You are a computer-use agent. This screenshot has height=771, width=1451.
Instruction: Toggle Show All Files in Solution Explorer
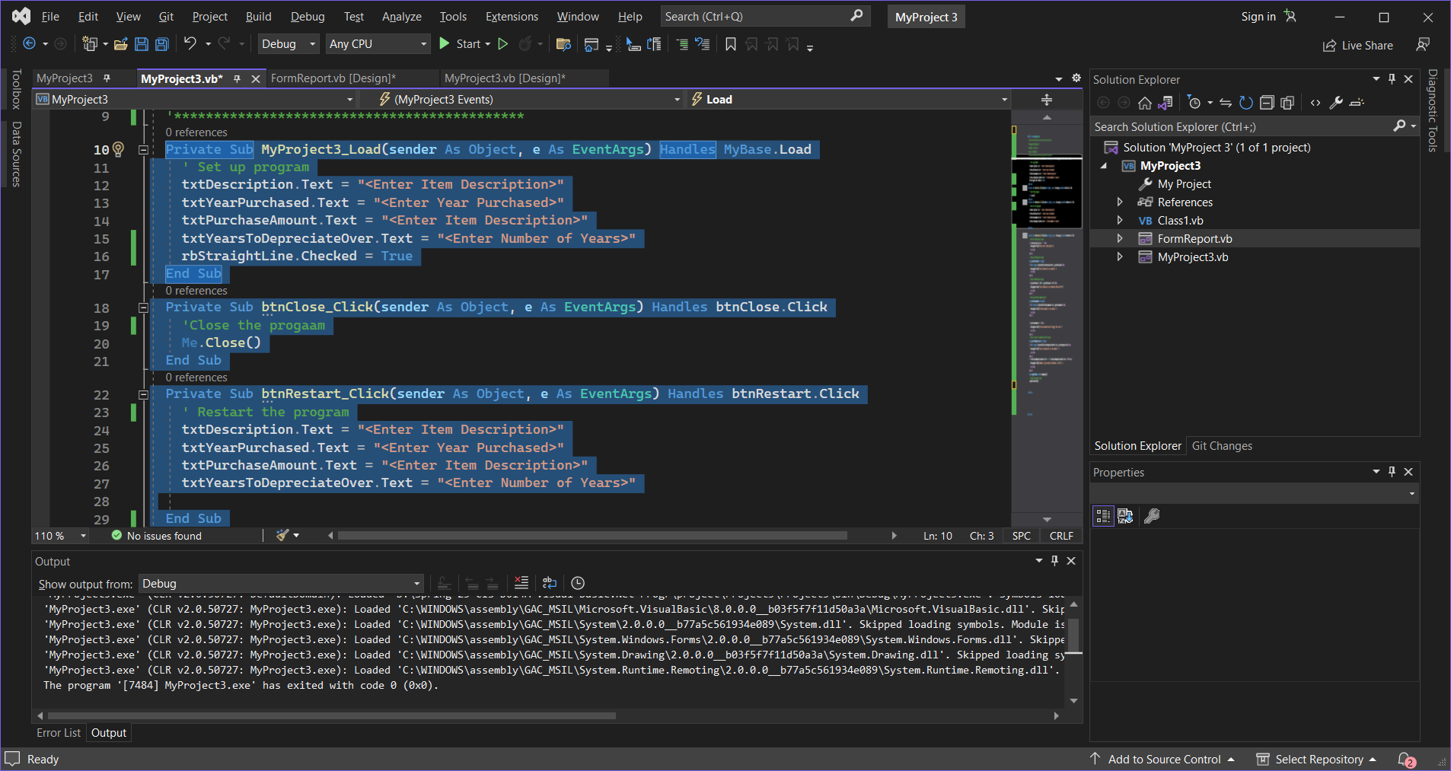[x=1287, y=103]
